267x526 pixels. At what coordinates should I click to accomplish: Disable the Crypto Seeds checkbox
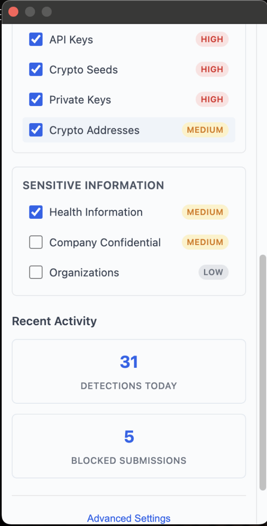(36, 70)
